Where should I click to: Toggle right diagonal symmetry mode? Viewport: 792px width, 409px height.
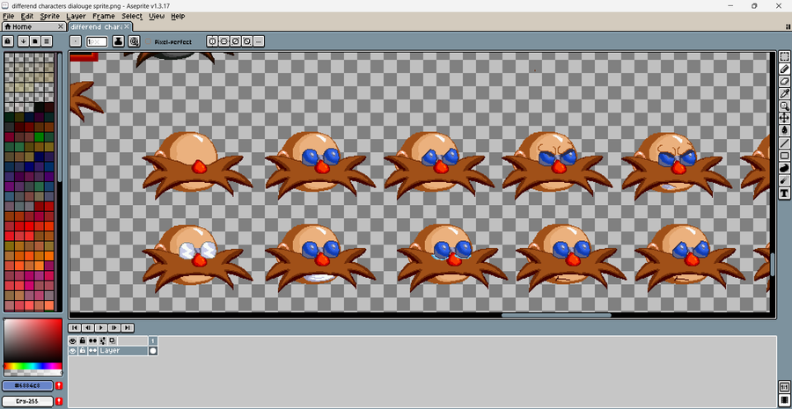click(x=235, y=41)
